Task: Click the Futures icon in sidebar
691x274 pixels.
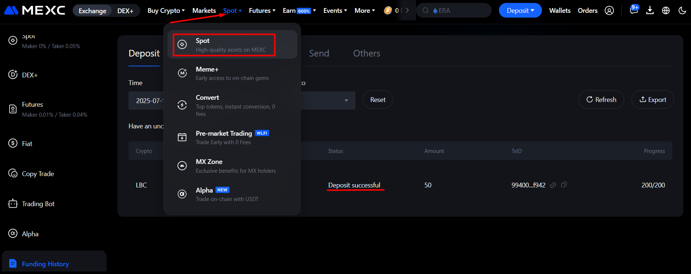Action: (13, 109)
